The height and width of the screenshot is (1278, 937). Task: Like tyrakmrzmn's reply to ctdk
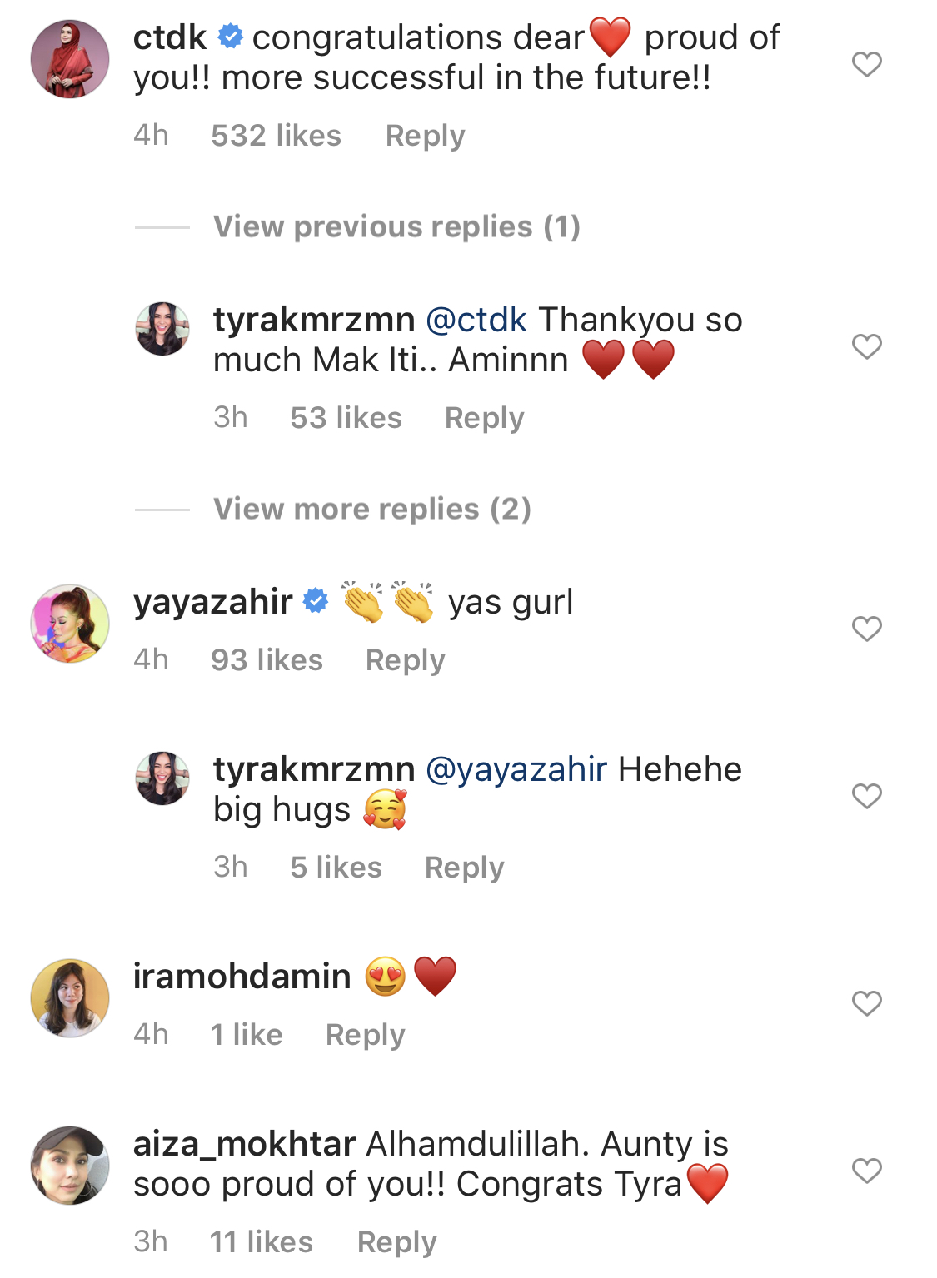pyautogui.click(x=866, y=346)
